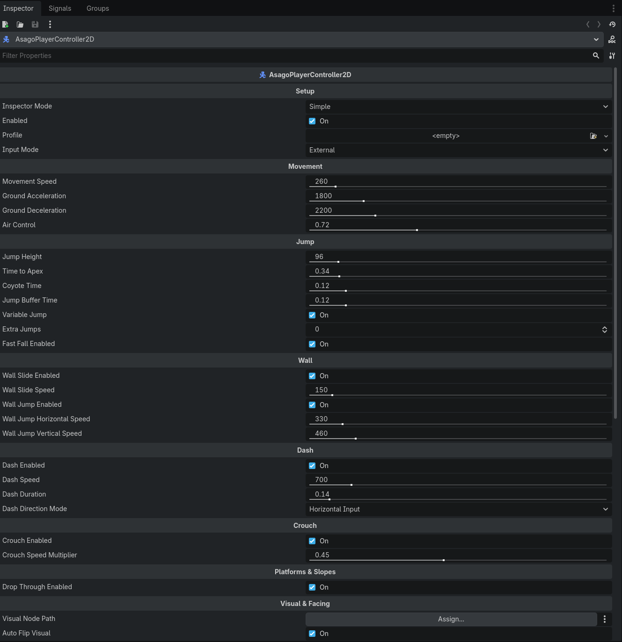Open the Profile resource chevron menu
Screen dimensions: 622x642
[606, 136]
